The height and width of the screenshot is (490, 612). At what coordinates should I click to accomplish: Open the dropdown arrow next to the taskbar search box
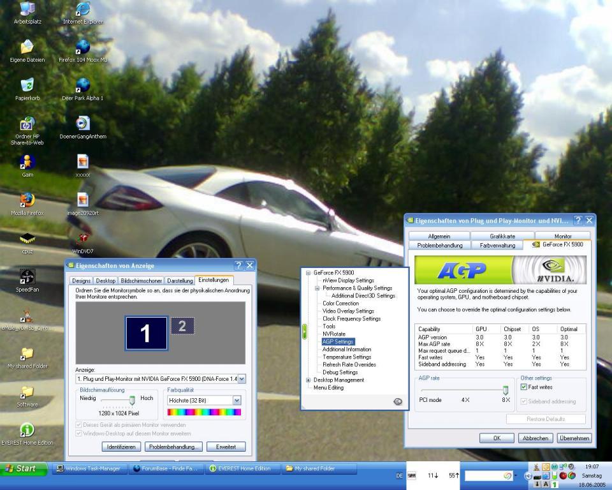point(516,475)
